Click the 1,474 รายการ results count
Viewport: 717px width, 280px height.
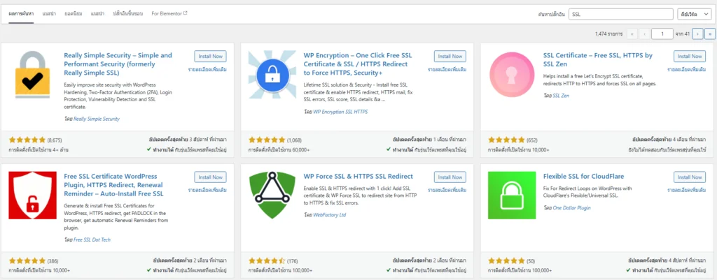(x=609, y=34)
